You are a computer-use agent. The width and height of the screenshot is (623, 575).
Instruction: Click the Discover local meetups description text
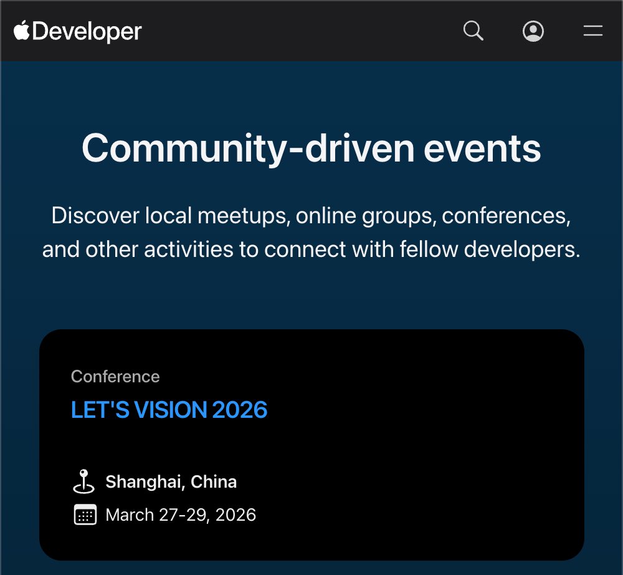click(311, 233)
